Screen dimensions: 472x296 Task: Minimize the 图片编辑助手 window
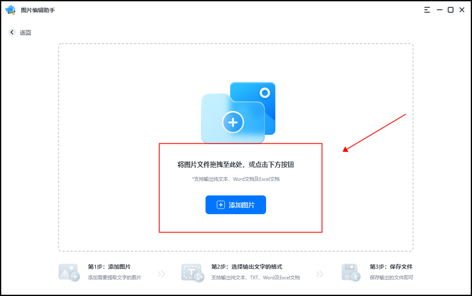coord(440,10)
